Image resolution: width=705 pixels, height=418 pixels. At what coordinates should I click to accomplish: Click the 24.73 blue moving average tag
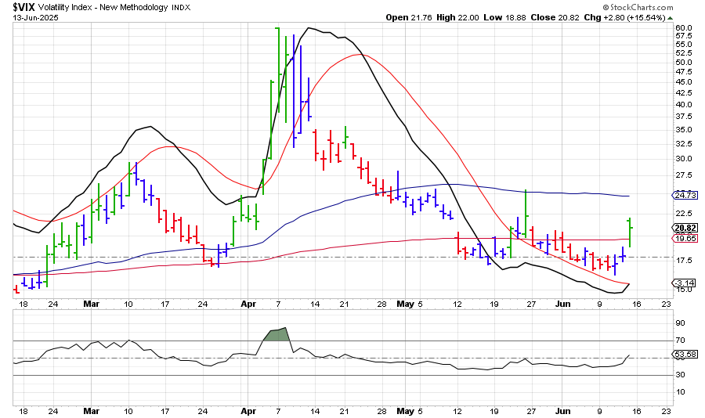684,195
